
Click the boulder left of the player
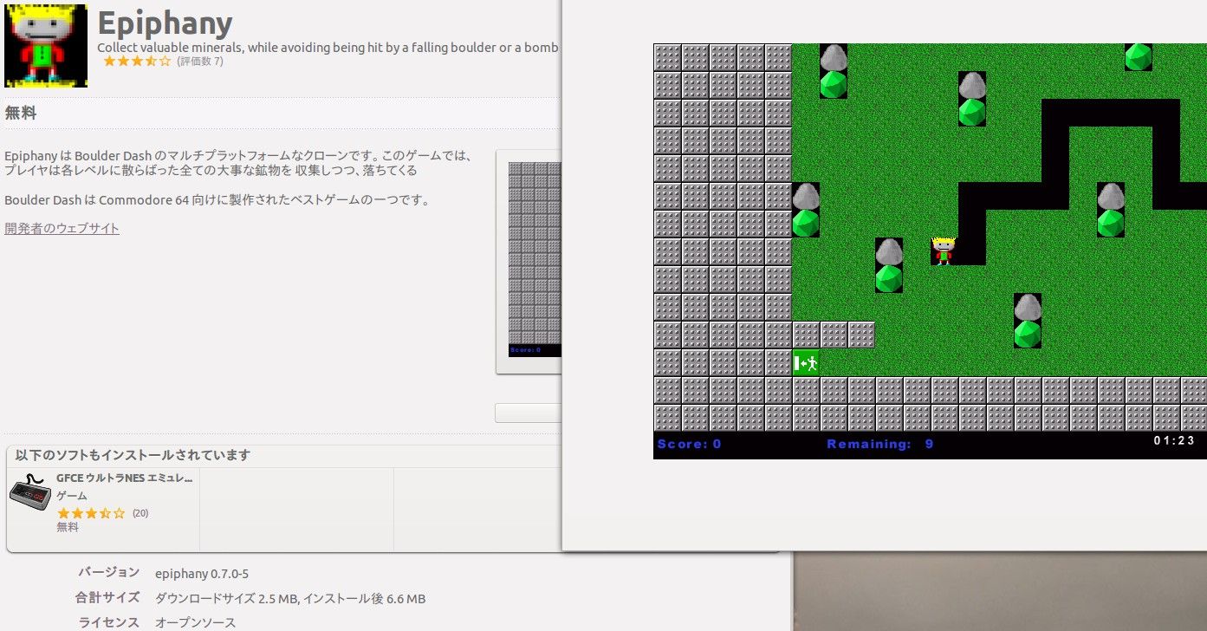click(x=889, y=251)
